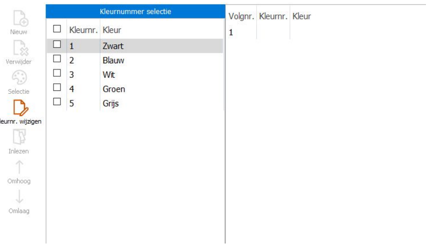Click the Volgnr. column header

[x=241, y=16]
